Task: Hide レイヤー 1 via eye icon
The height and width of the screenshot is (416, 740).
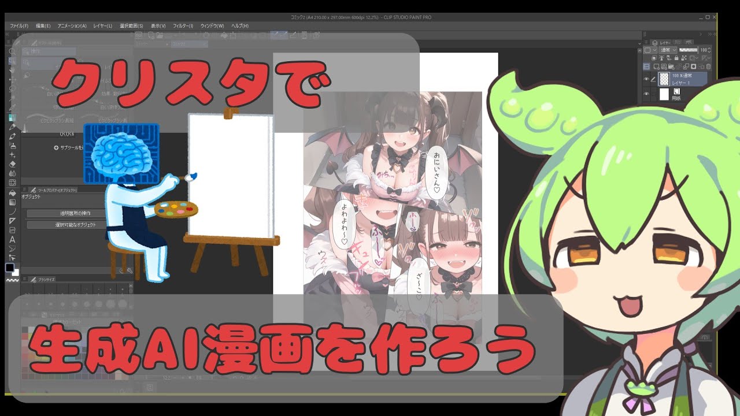Action: (646, 79)
